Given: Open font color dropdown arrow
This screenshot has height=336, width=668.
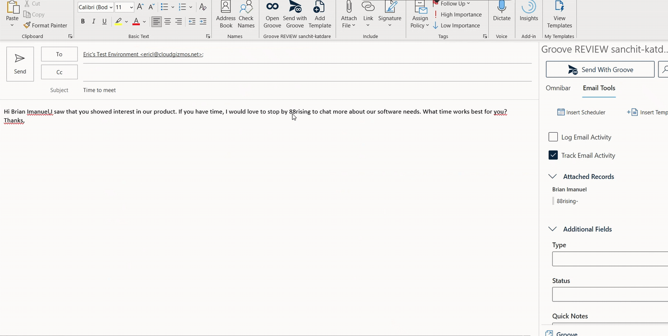Looking at the screenshot, I should (144, 22).
